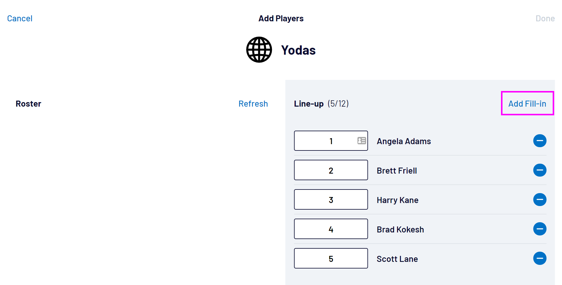Viewport: 562px width, 285px height.
Task: Remove Brett Friell from line-up
Action: 539,170
